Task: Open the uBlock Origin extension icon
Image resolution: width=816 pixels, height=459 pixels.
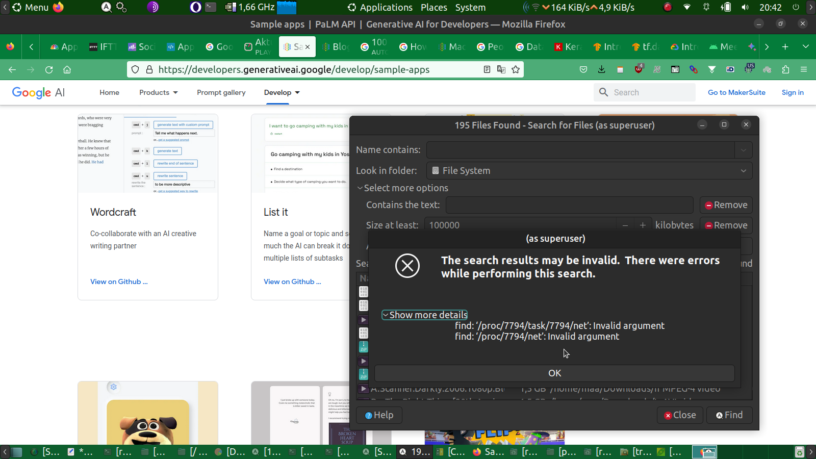Action: point(639,69)
